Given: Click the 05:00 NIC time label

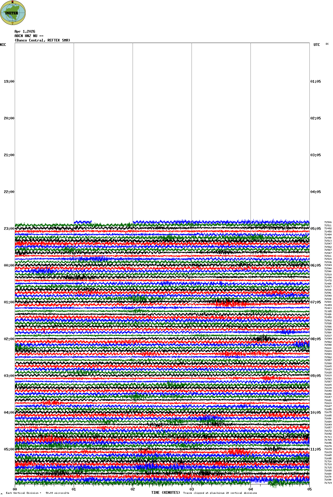Looking at the screenshot, I should [x=9, y=449].
